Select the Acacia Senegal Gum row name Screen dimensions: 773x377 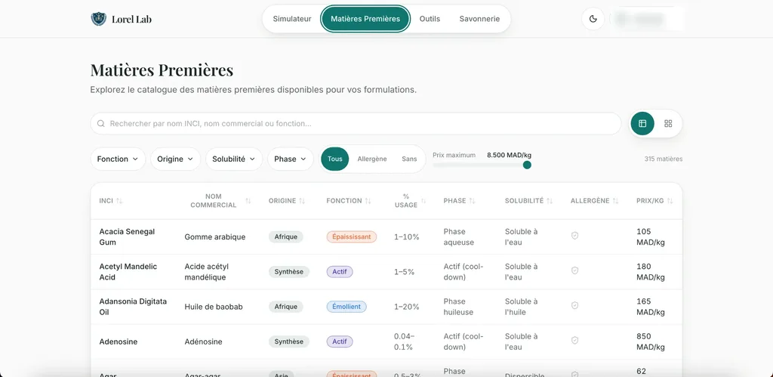127,237
